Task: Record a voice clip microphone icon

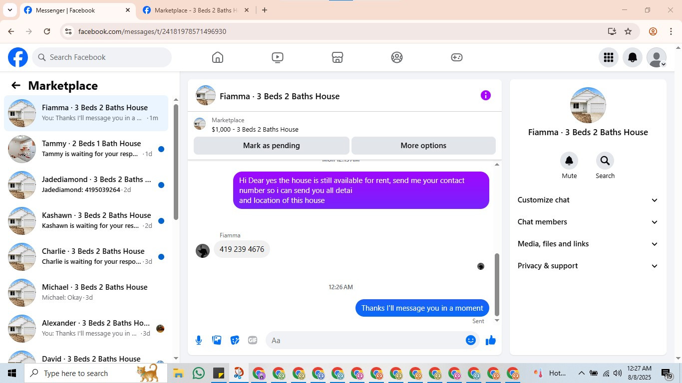Action: pos(199,340)
